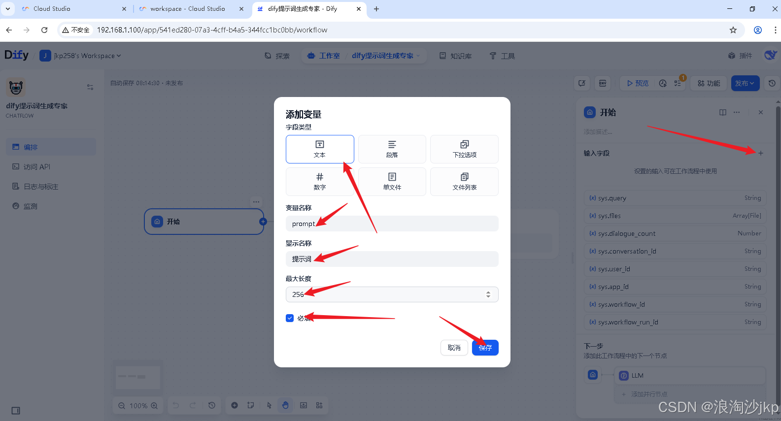The width and height of the screenshot is (781, 421).
Task: Click the app robot avatar icon
Action: [x=16, y=88]
